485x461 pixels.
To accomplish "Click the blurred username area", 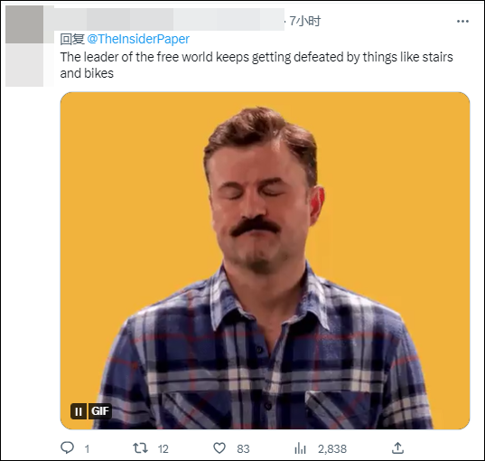I will click(x=169, y=19).
